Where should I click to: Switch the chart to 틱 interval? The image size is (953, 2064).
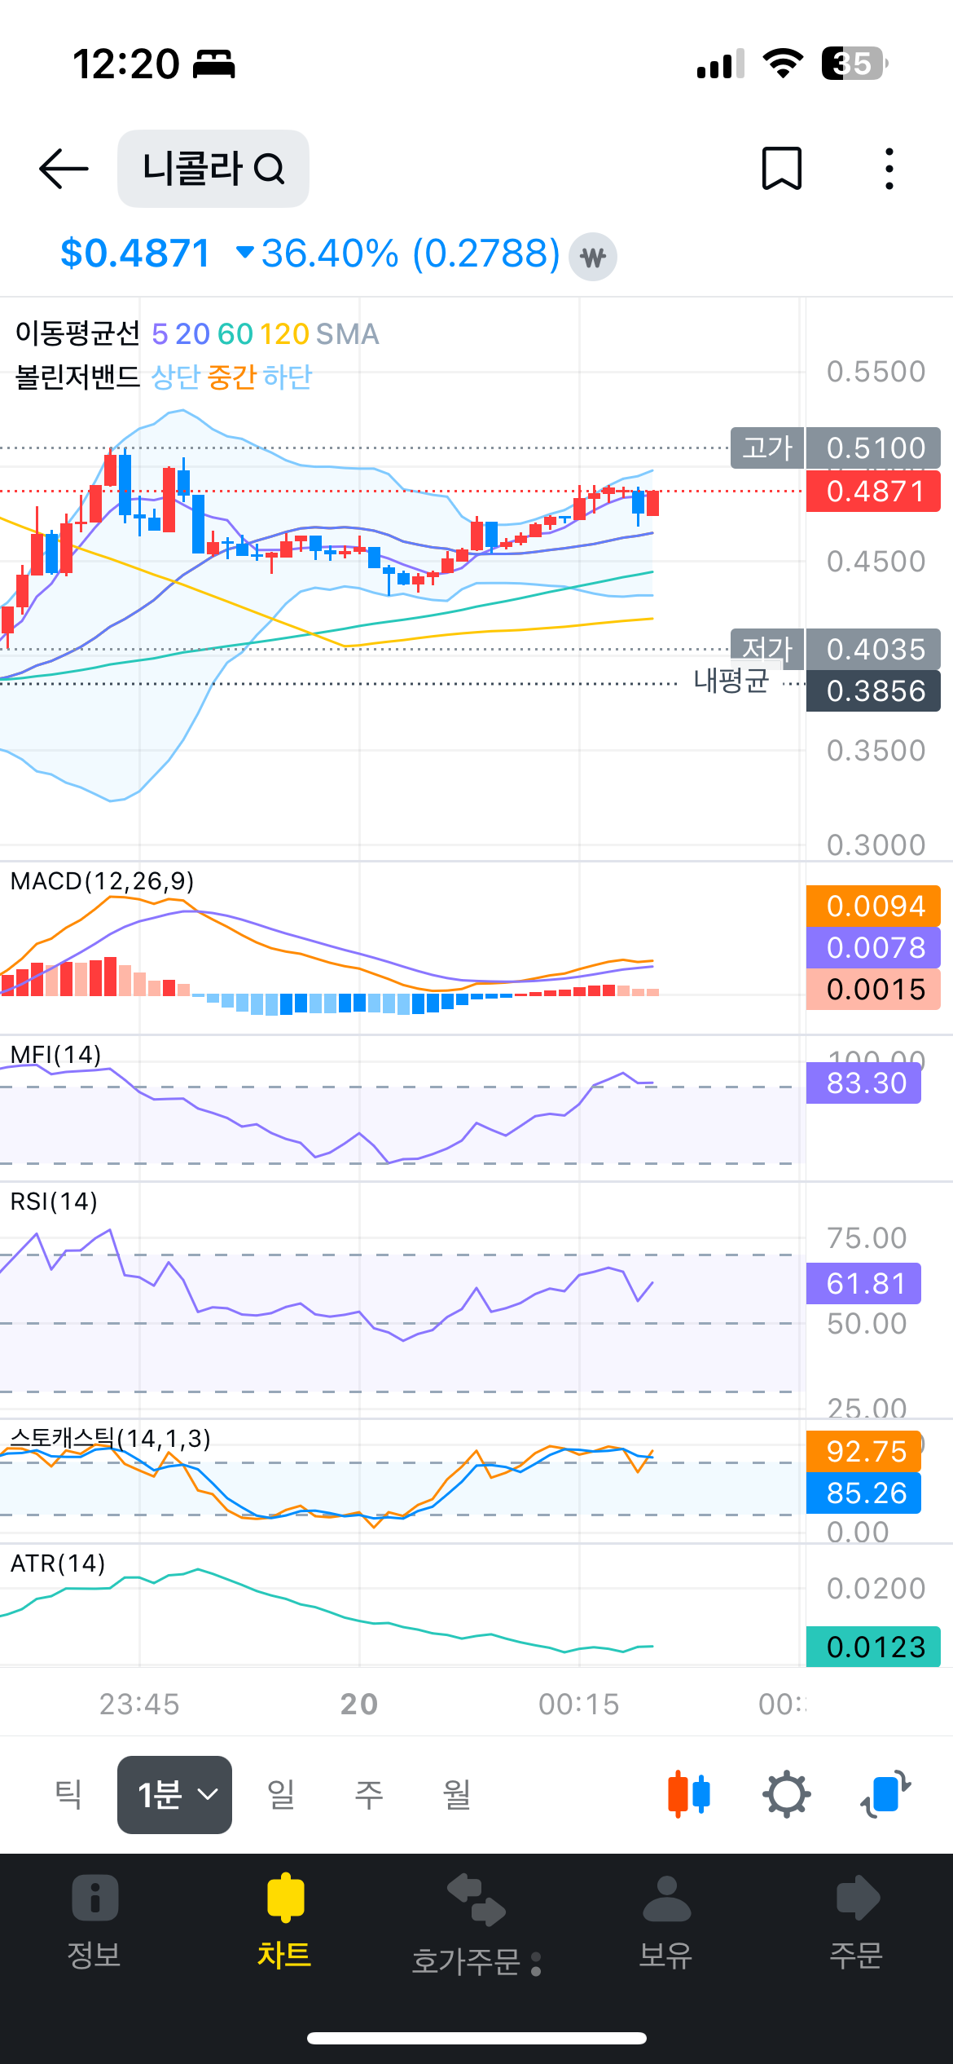pyautogui.click(x=68, y=1794)
